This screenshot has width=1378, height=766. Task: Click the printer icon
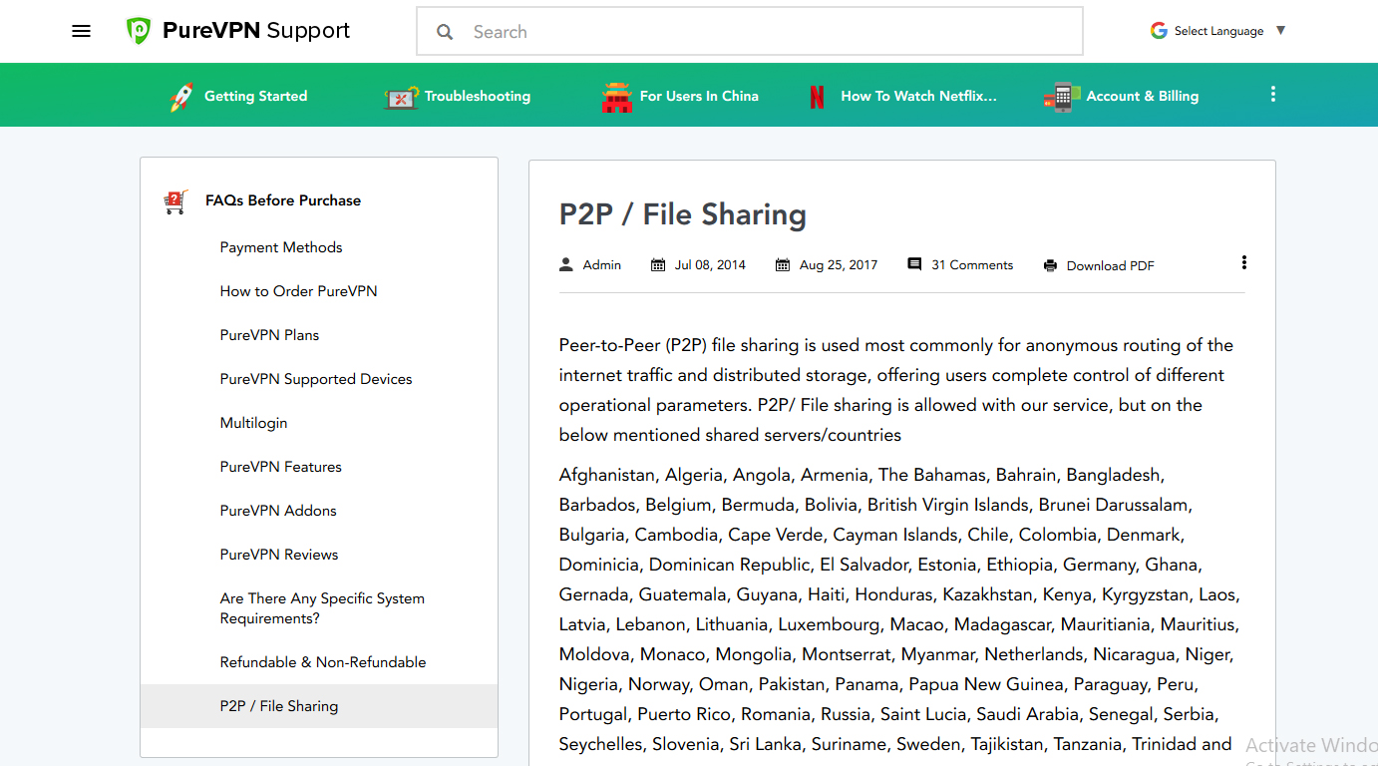pyautogui.click(x=1050, y=265)
